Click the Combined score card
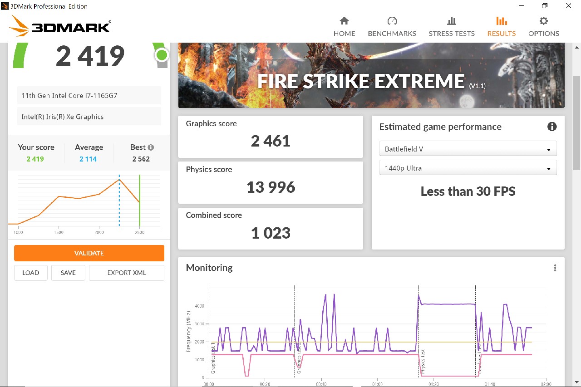 pos(271,228)
